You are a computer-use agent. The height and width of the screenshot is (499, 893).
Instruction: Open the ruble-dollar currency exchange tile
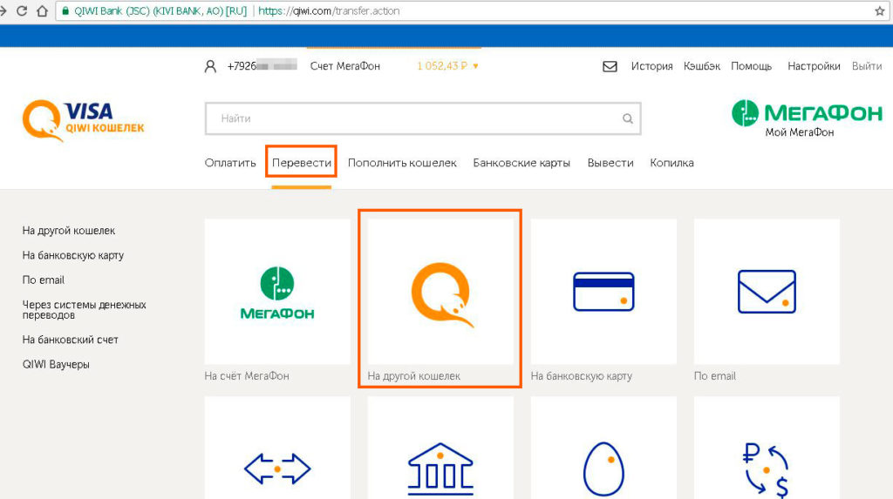tap(767, 448)
